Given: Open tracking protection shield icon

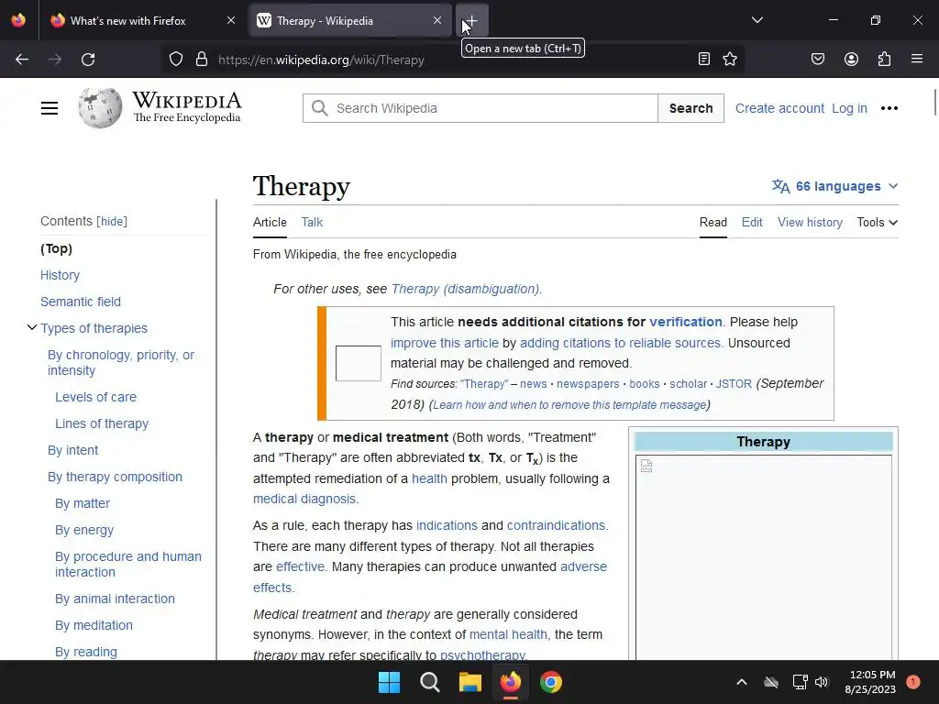Looking at the screenshot, I should click(x=175, y=60).
